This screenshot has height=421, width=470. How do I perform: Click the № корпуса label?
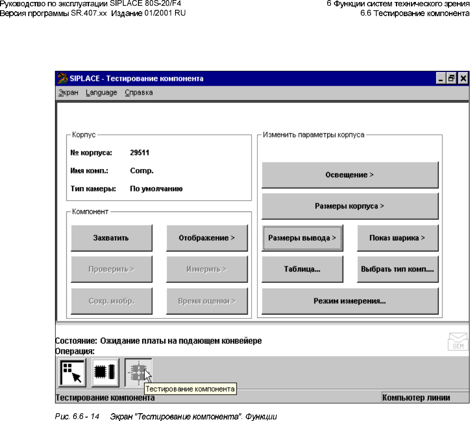[91, 152]
